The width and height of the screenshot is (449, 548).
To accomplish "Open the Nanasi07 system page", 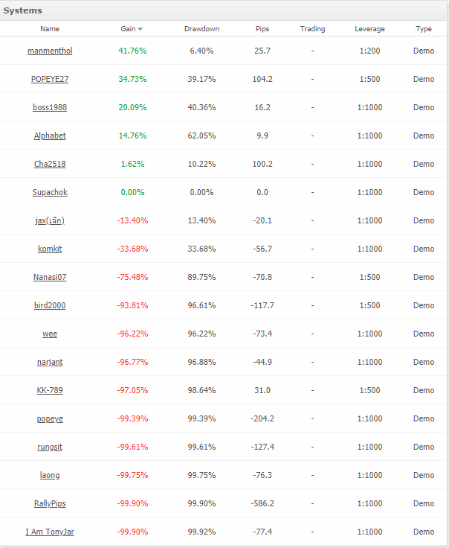I will point(50,277).
